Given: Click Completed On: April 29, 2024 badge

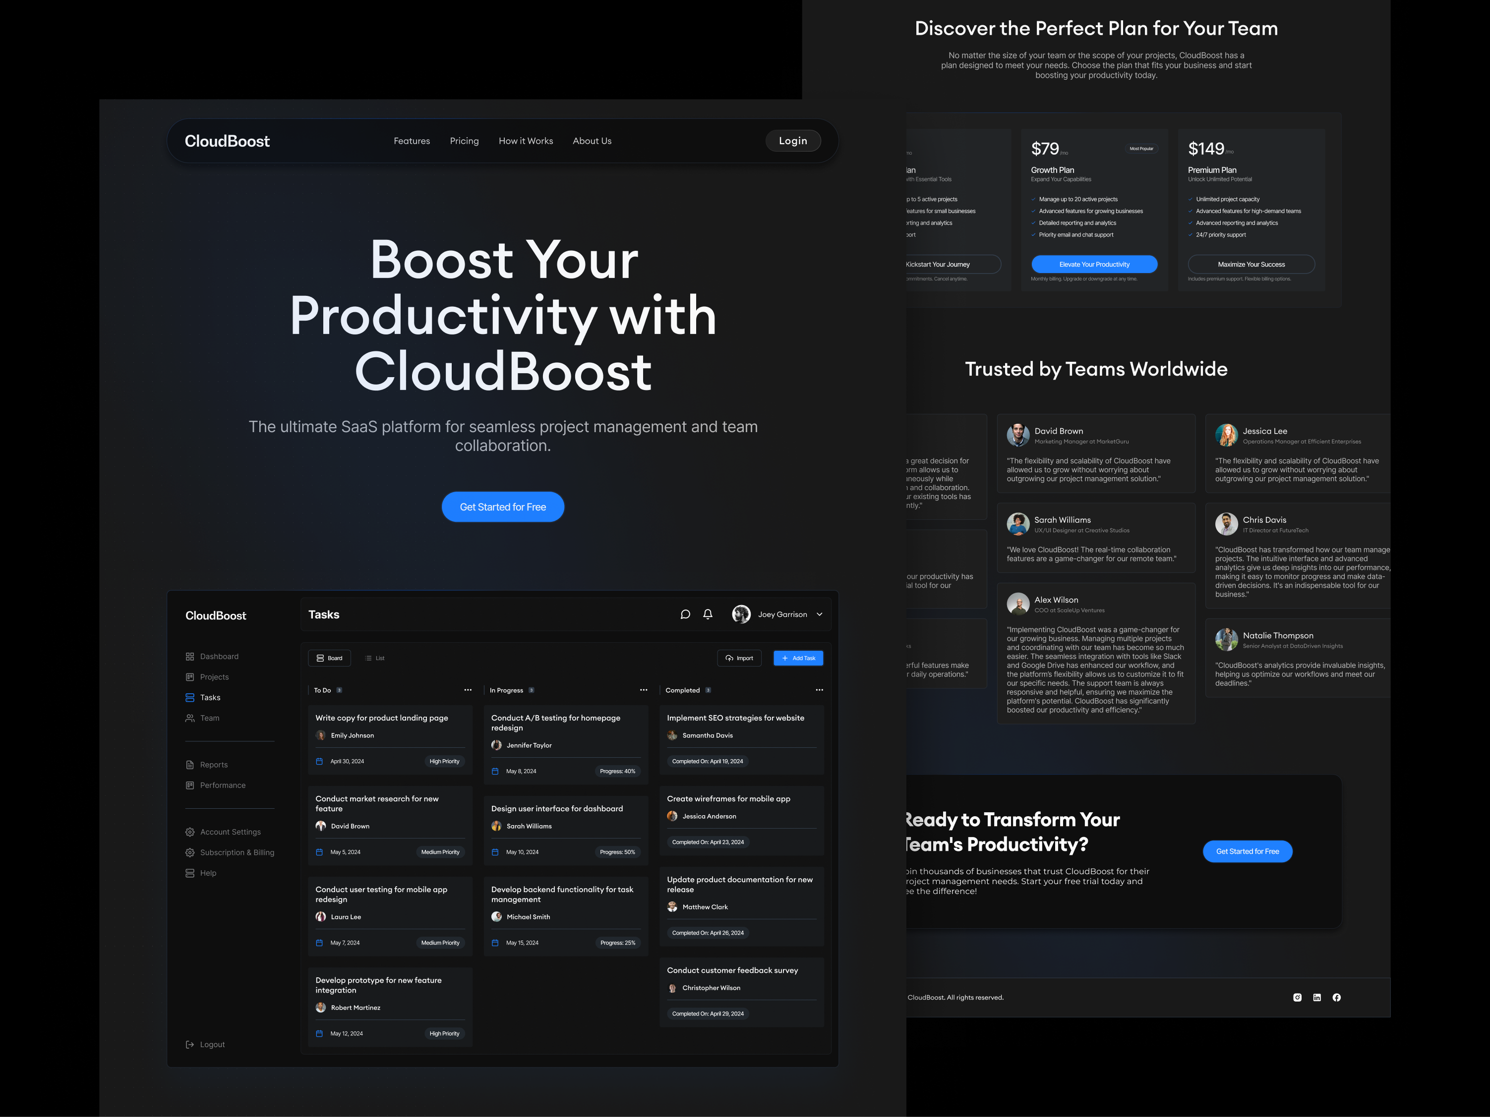Looking at the screenshot, I should pos(708,1013).
